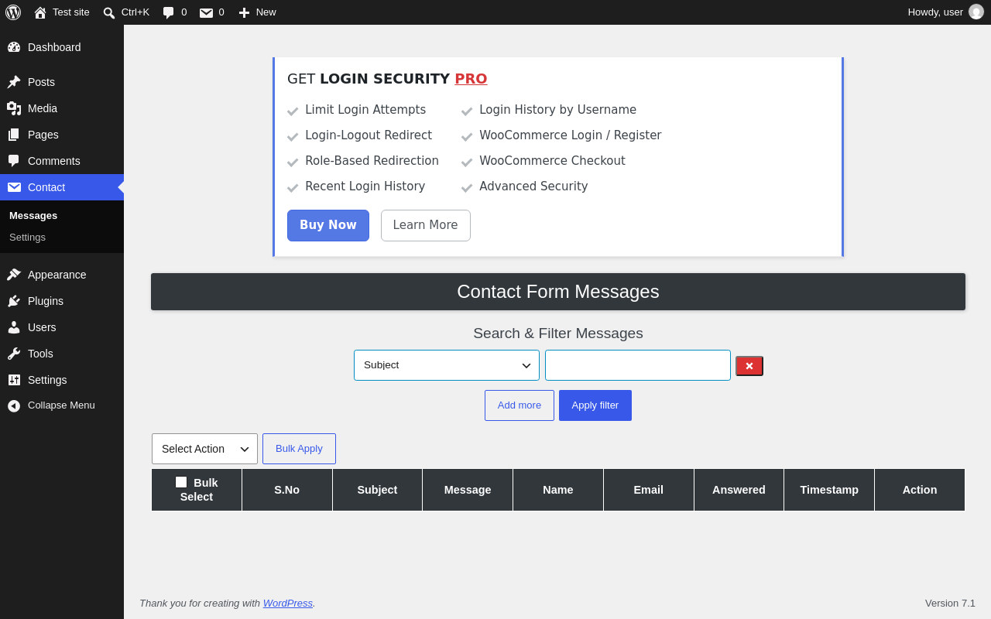991x619 pixels.
Task: Go to the Appearance menu
Action: click(x=57, y=275)
